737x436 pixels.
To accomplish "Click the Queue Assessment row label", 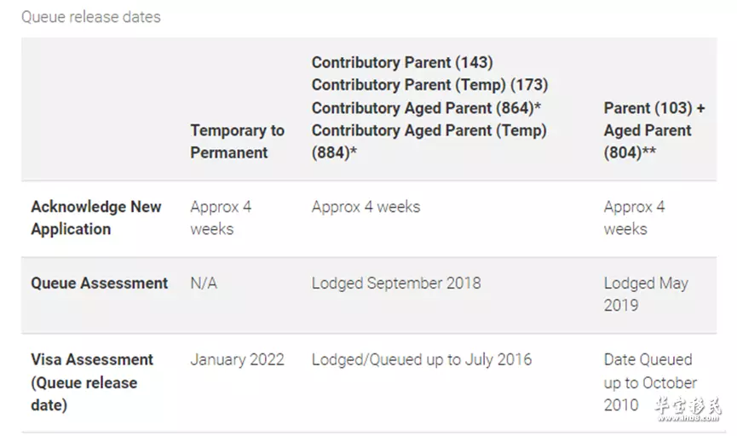I will tap(99, 284).
